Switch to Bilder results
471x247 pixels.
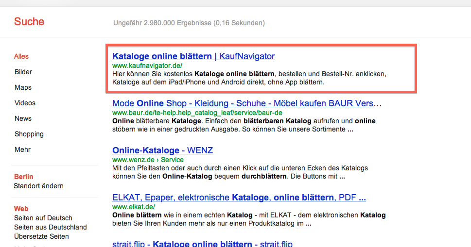pos(23,72)
